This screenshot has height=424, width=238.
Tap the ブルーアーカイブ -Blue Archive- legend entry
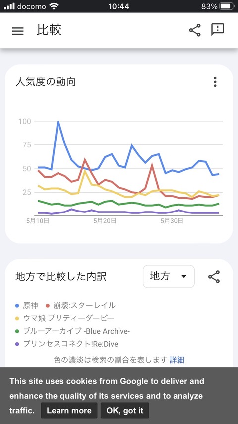coord(72,331)
